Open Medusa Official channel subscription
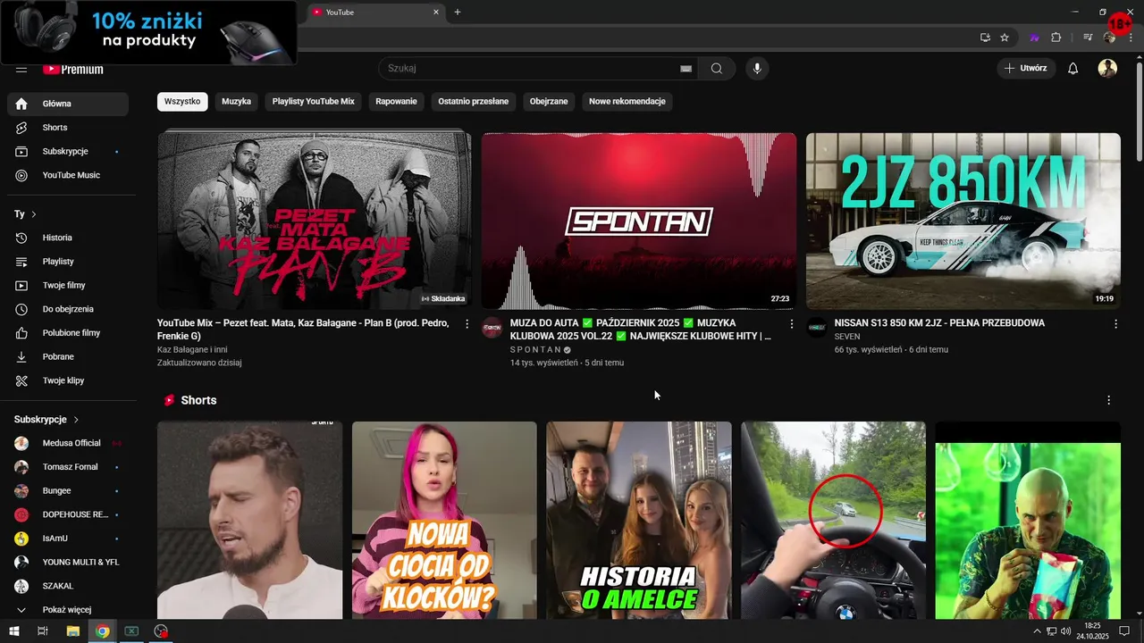 (x=68, y=443)
